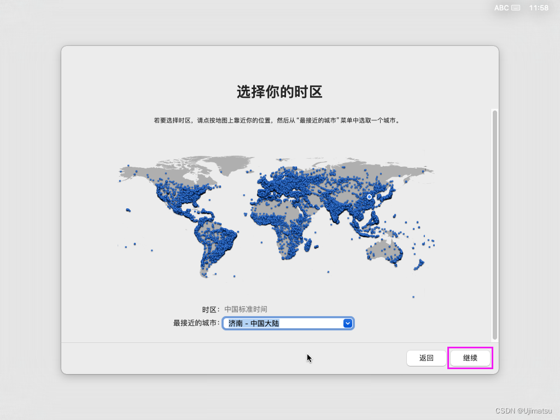The width and height of the screenshot is (560, 420).
Task: Select the 济南 - 中国大陆 city field
Action: click(x=288, y=323)
